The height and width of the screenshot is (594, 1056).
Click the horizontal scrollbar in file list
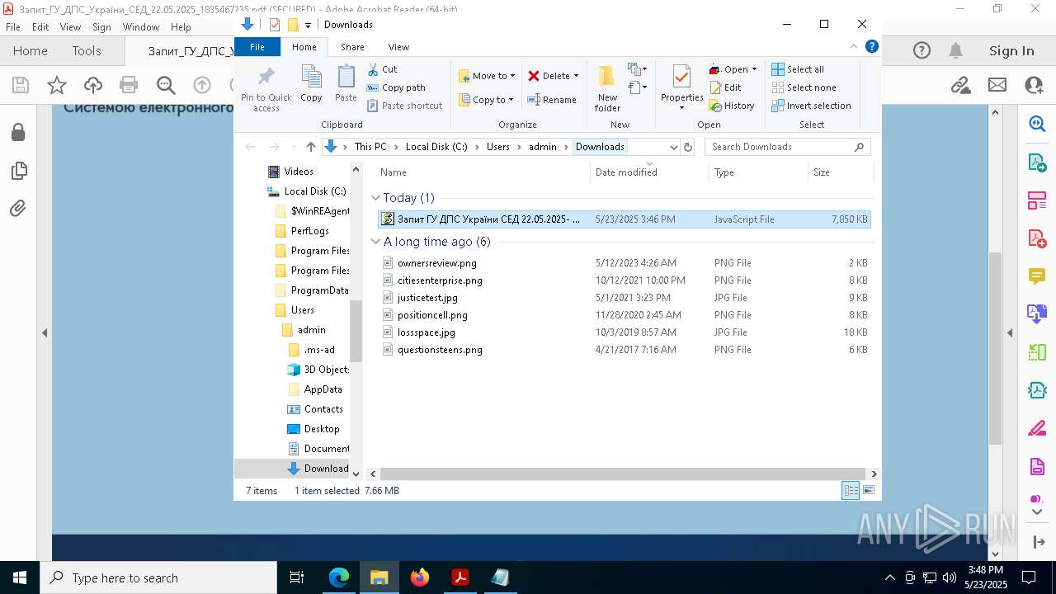coord(622,474)
